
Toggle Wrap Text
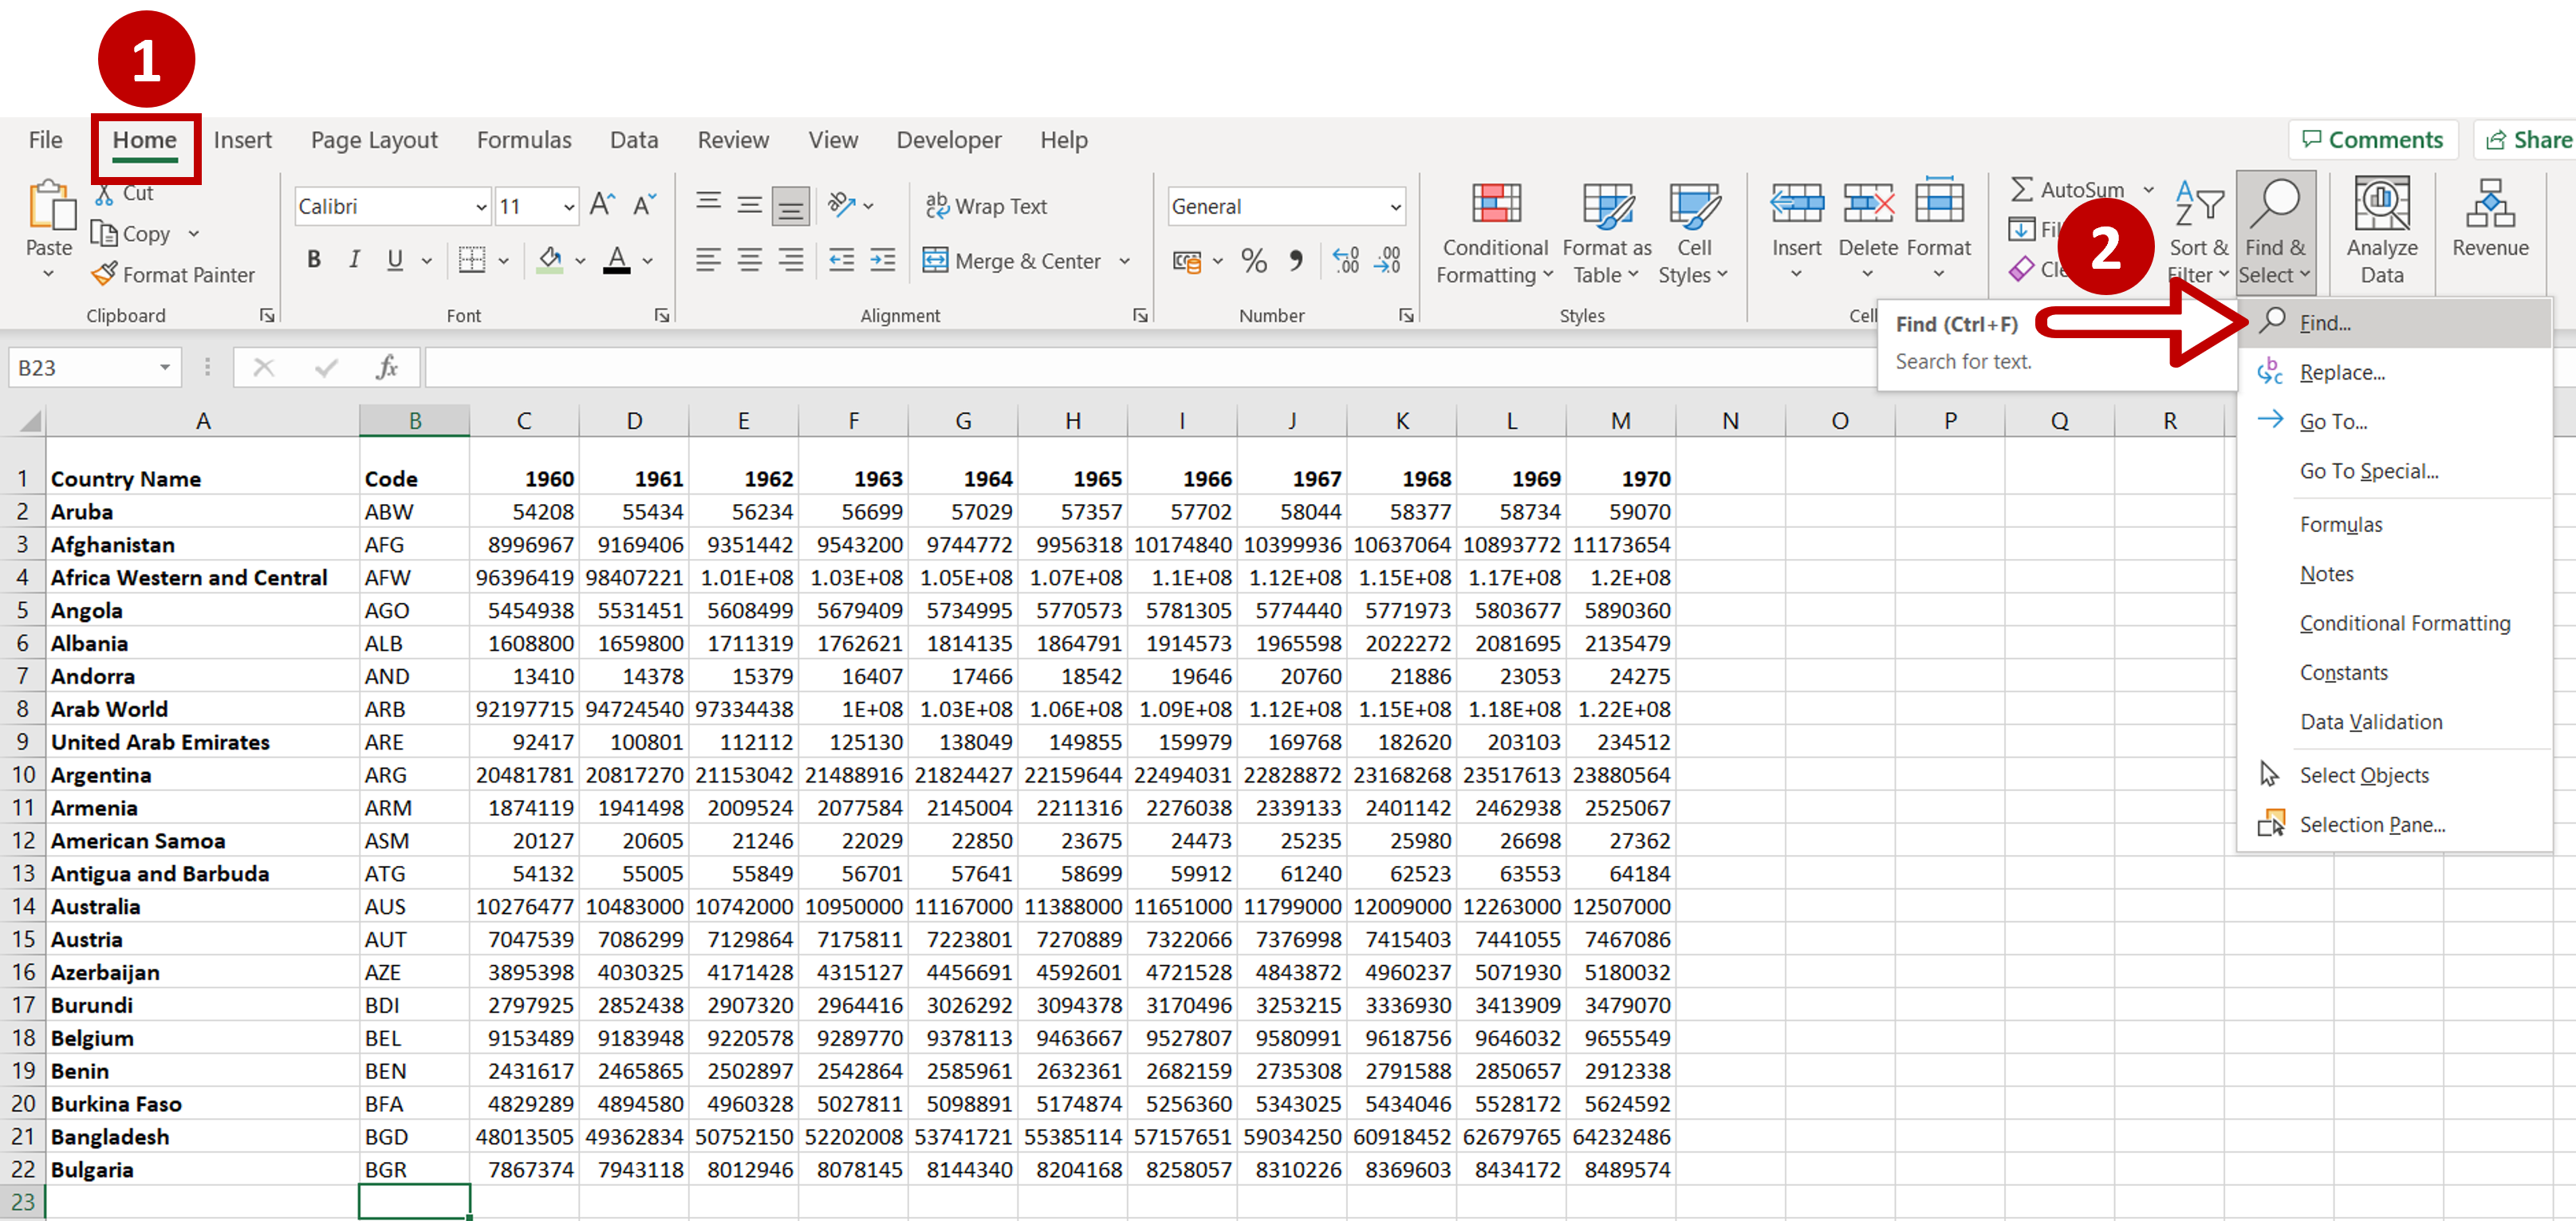pyautogui.click(x=985, y=206)
